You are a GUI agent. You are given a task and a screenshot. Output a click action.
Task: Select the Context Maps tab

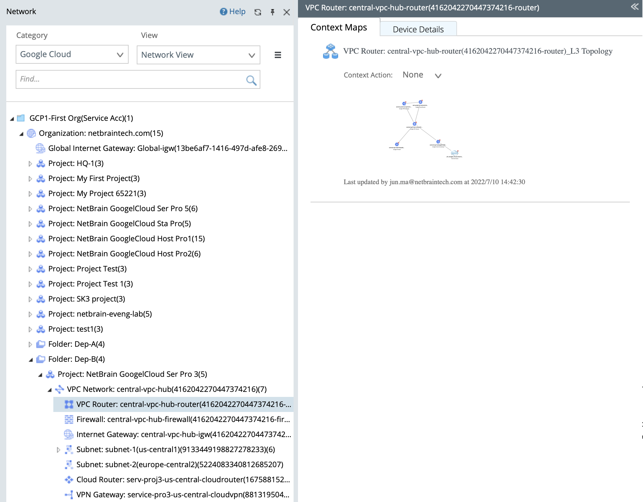coord(338,27)
